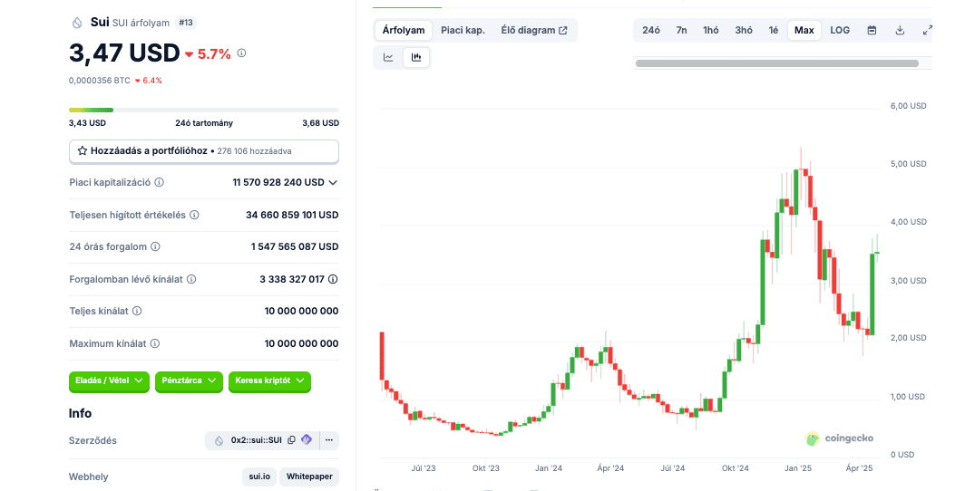This screenshot has width=965, height=491.
Task: Expand chart to fullscreen
Action: 928,30
